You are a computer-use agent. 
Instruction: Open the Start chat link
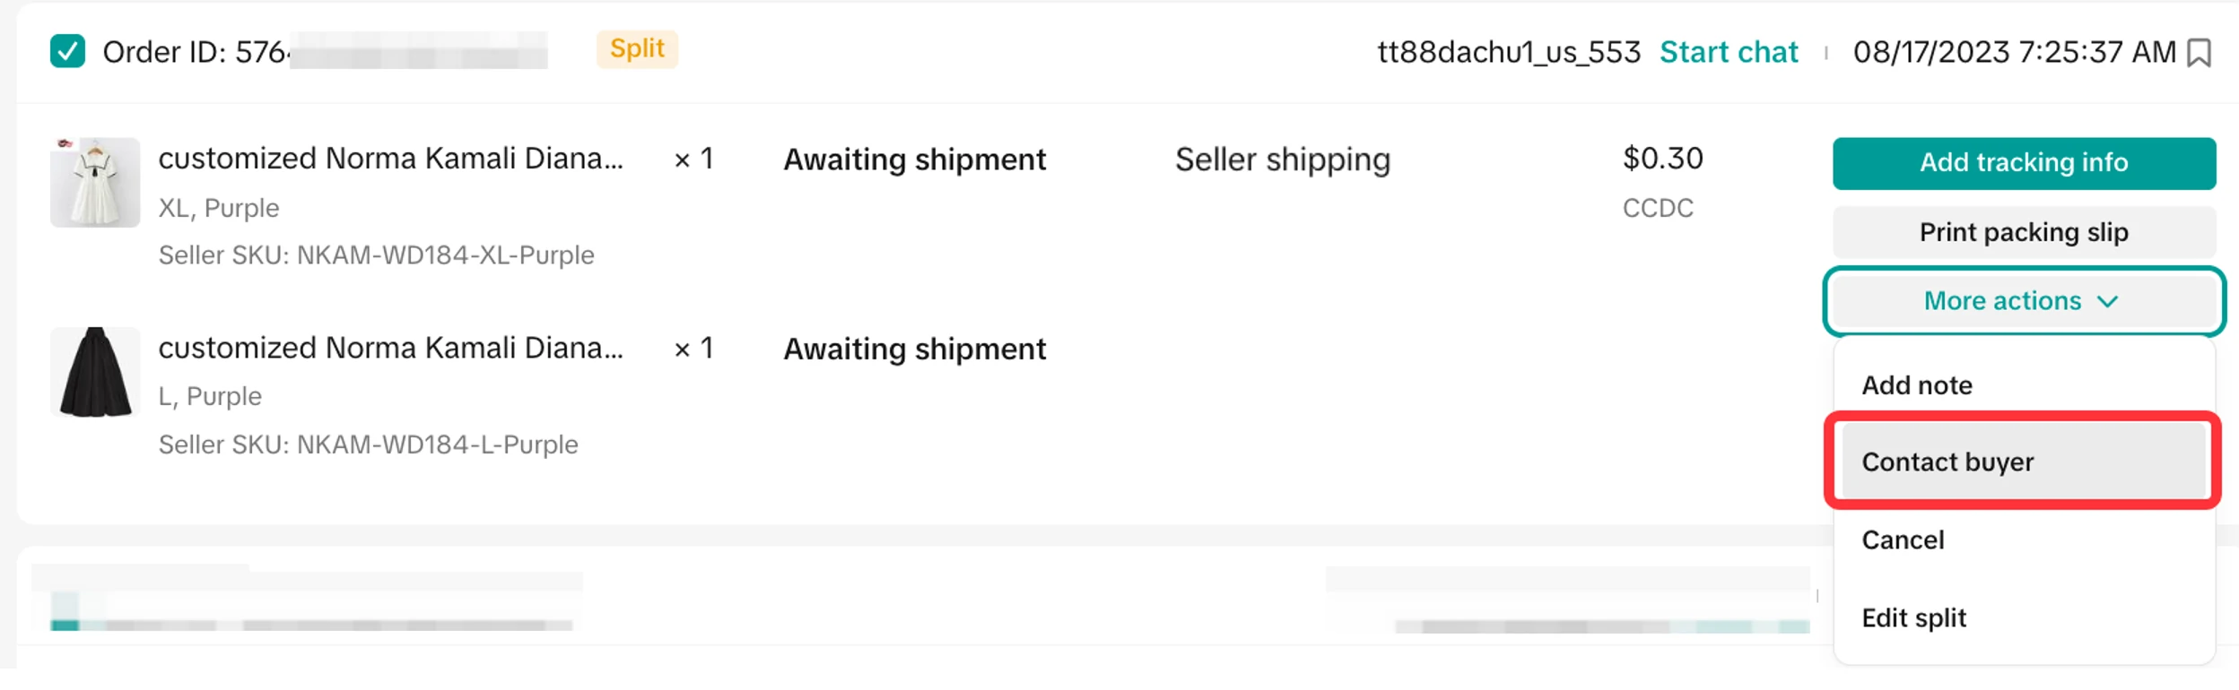point(1728,52)
